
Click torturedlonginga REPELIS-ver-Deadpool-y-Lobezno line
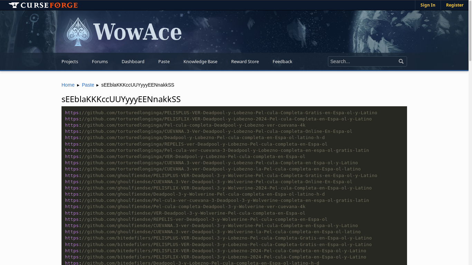coord(196,144)
